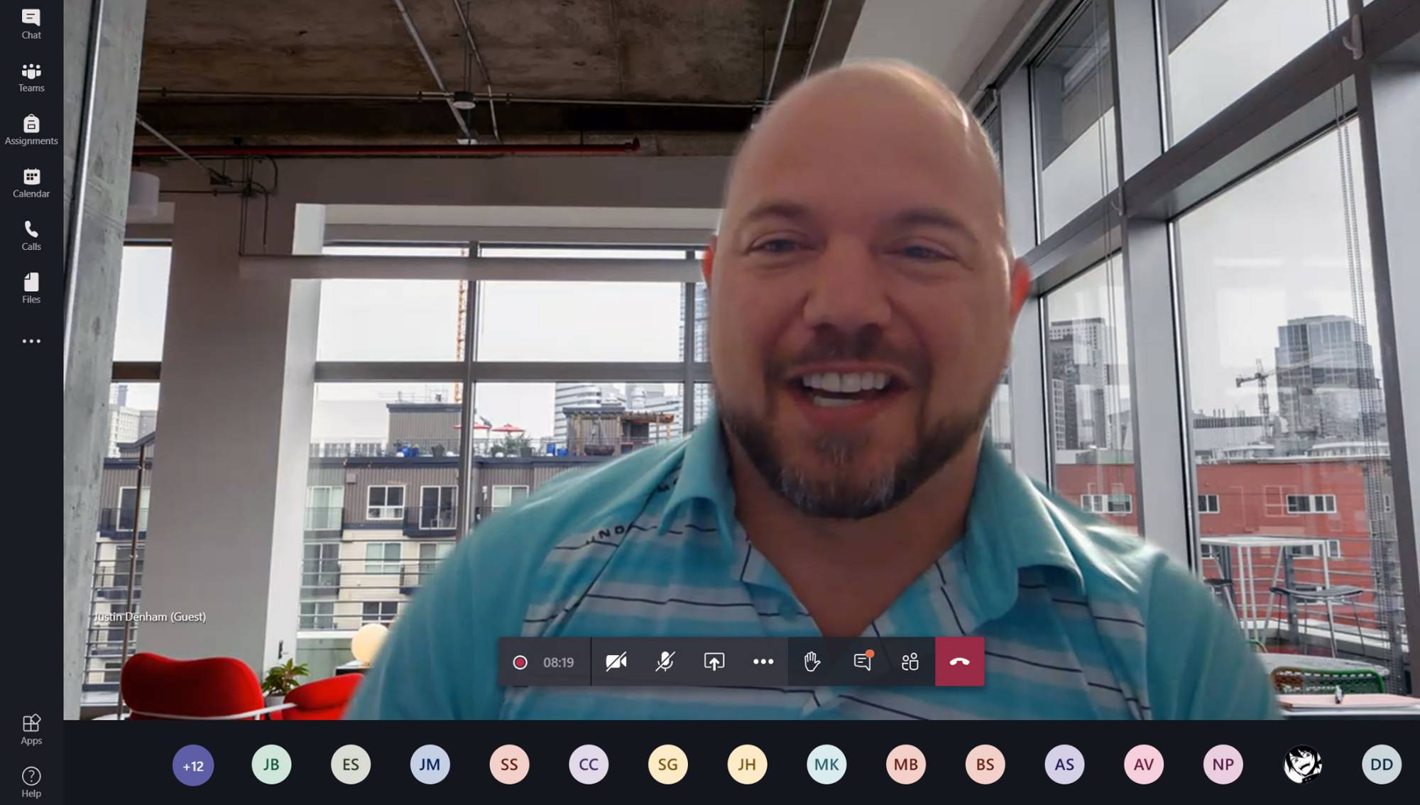The width and height of the screenshot is (1420, 805).
Task: Open Files section from left sidebar
Action: (31, 287)
